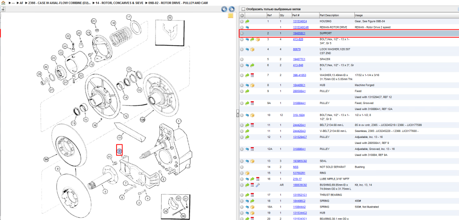Enable showing only selected labels checkbox

(x=243, y=9)
